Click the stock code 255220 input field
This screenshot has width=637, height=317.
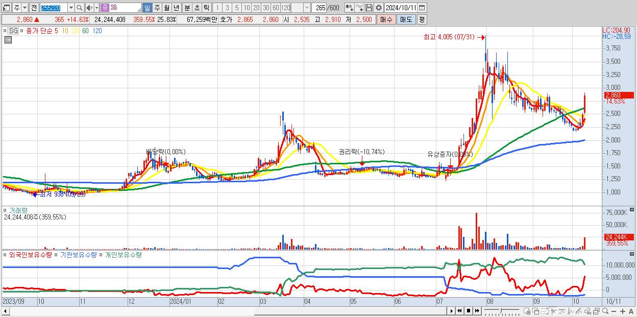point(54,8)
